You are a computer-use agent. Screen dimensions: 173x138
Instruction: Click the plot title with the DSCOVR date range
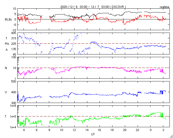pyautogui.click(x=93, y=7)
